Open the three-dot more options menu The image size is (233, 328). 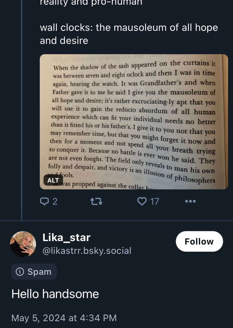(x=190, y=202)
